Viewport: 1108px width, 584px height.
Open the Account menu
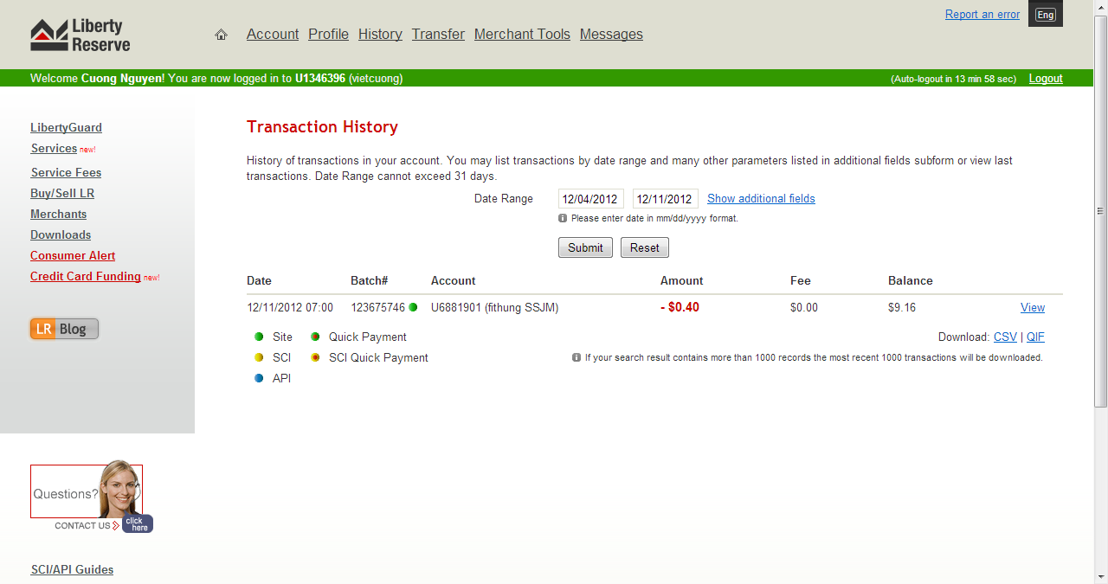pos(273,35)
